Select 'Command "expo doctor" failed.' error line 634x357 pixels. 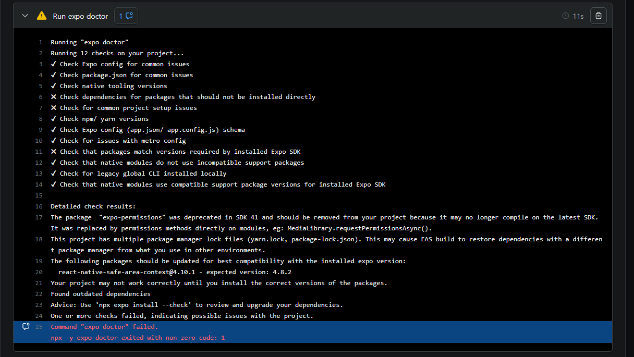coord(104,327)
